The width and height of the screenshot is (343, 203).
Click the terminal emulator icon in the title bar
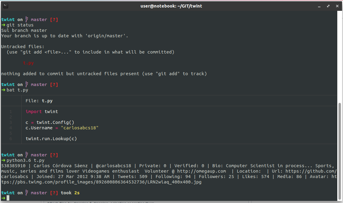6,6
